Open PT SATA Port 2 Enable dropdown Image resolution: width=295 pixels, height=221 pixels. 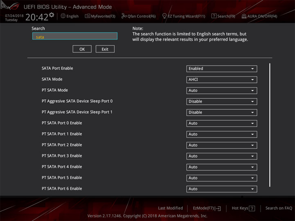click(x=222, y=145)
